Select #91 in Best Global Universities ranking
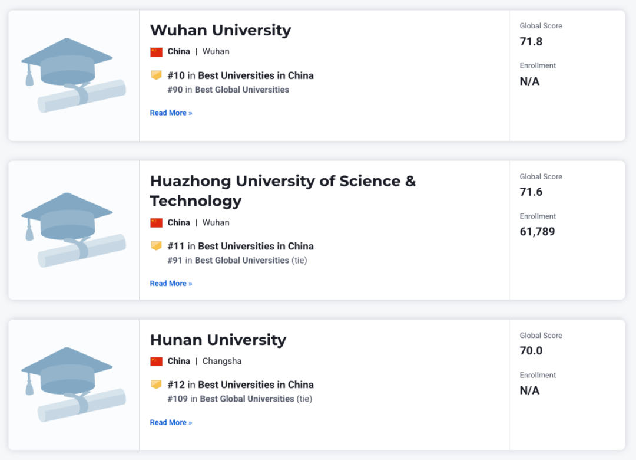 237,261
